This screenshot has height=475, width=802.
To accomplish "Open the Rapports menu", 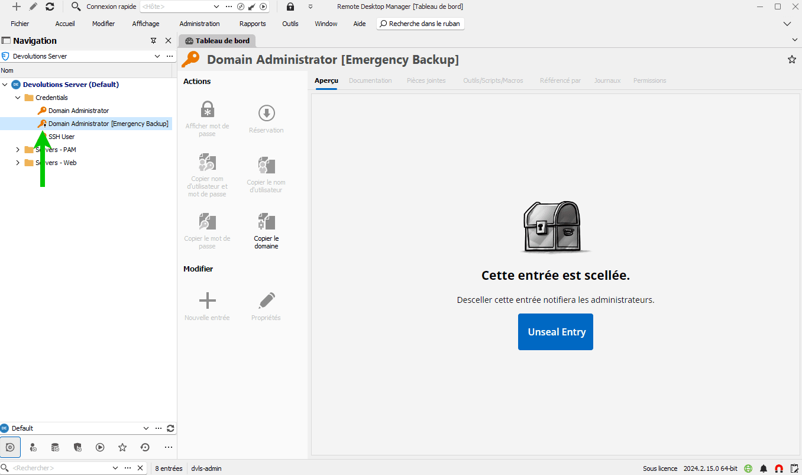I will click(253, 24).
